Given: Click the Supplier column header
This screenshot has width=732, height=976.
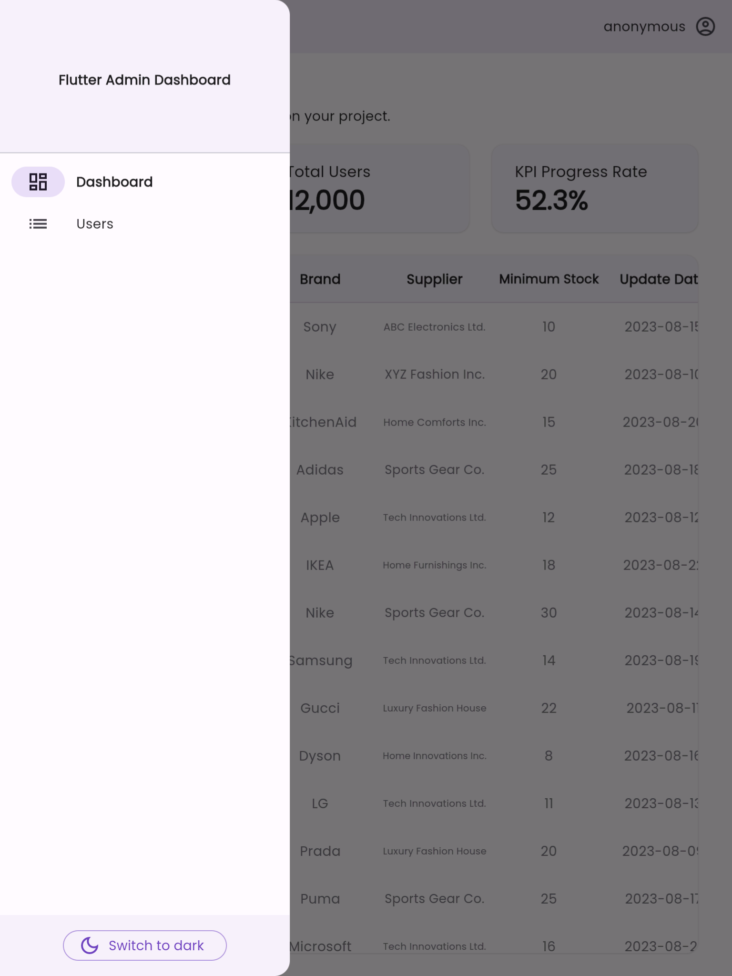Looking at the screenshot, I should pyautogui.click(x=434, y=279).
